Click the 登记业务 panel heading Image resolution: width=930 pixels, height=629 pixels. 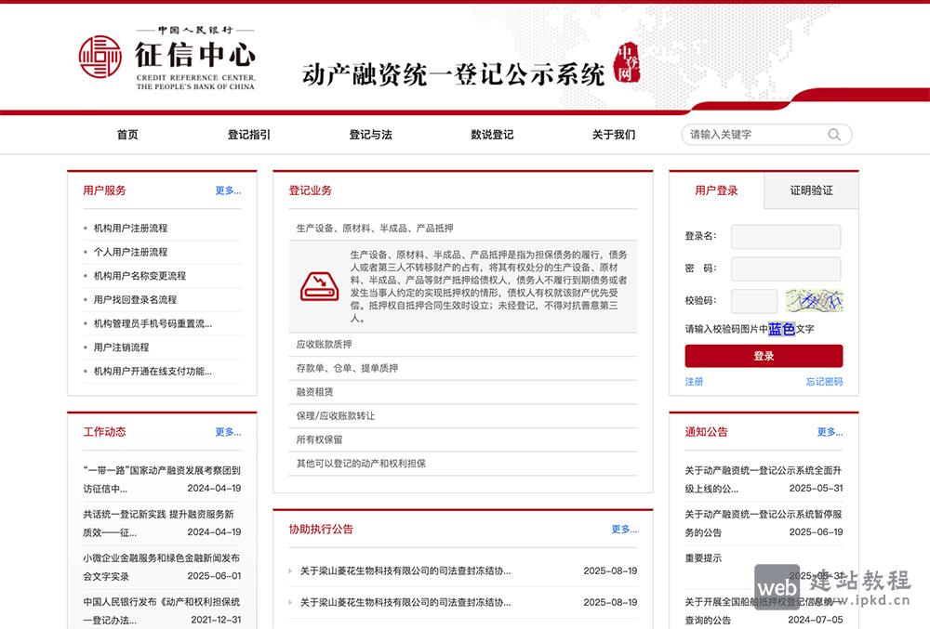(311, 190)
